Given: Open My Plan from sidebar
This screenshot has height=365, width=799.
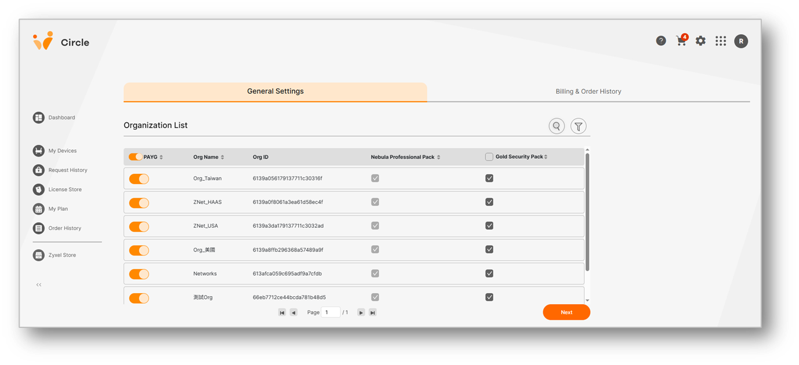Looking at the screenshot, I should 58,209.
